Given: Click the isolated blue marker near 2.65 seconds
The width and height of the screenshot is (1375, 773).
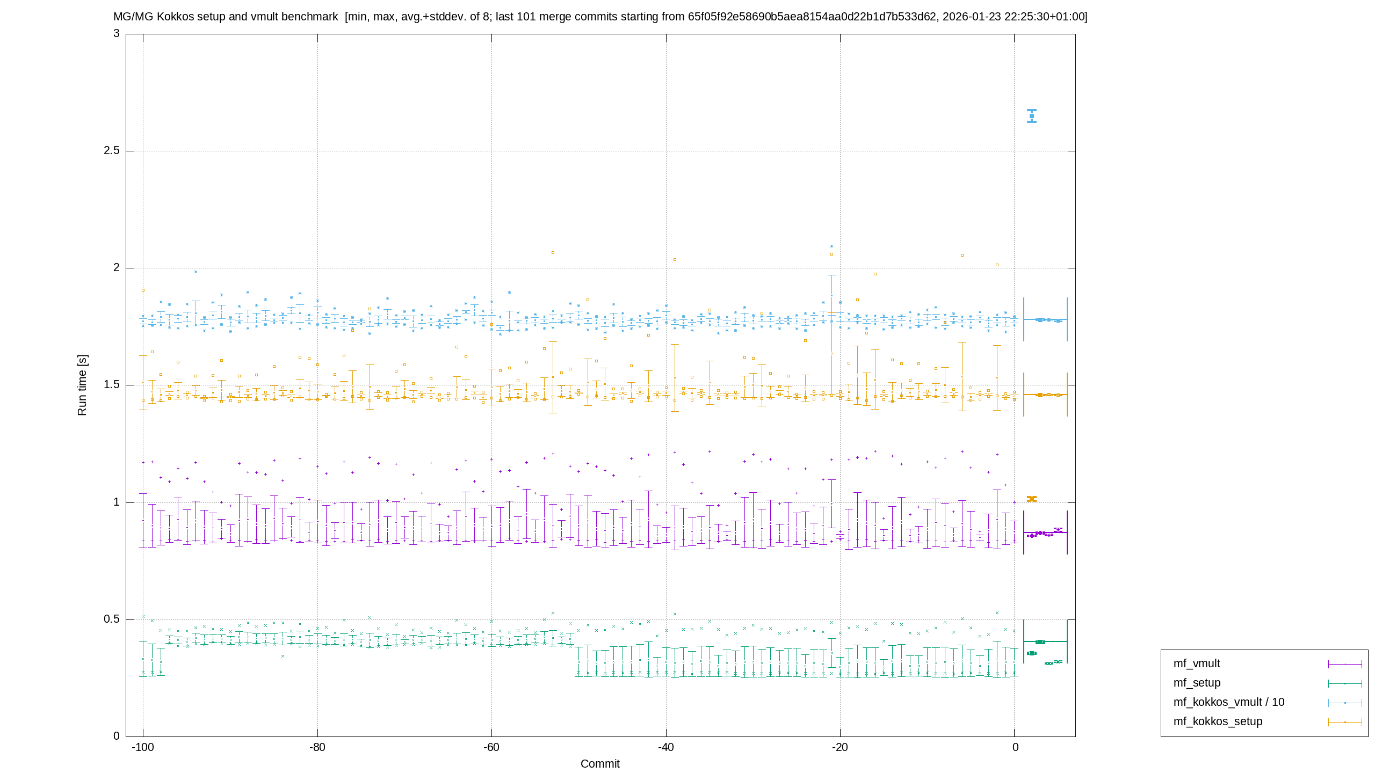Looking at the screenshot, I should (x=1032, y=116).
